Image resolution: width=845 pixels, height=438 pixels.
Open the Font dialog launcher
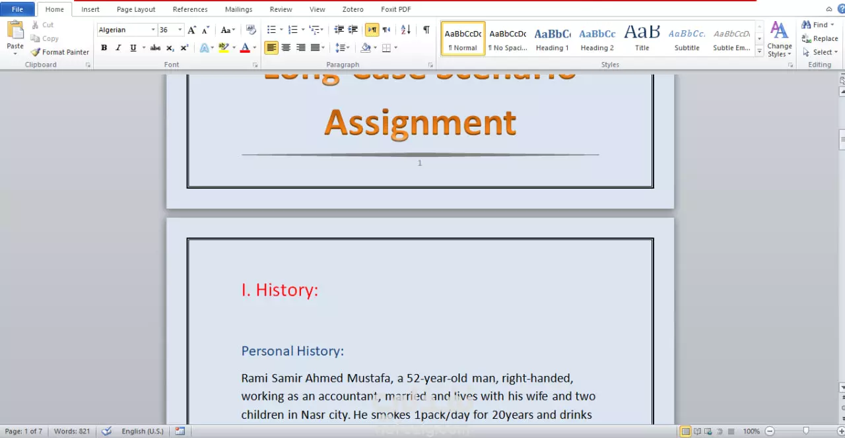pos(255,65)
